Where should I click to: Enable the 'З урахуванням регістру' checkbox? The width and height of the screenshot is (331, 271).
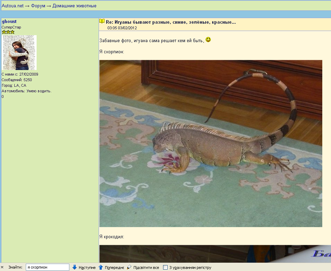[165, 268]
